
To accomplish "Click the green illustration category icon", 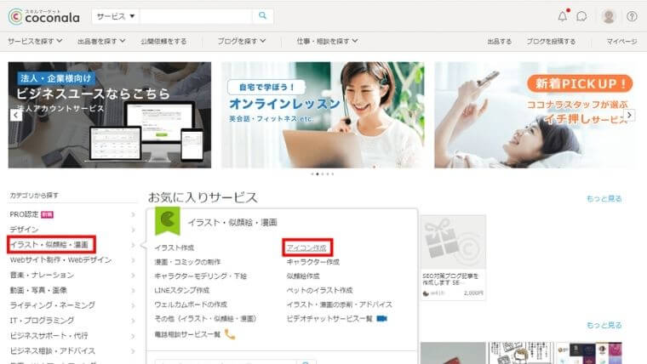I will point(168,221).
